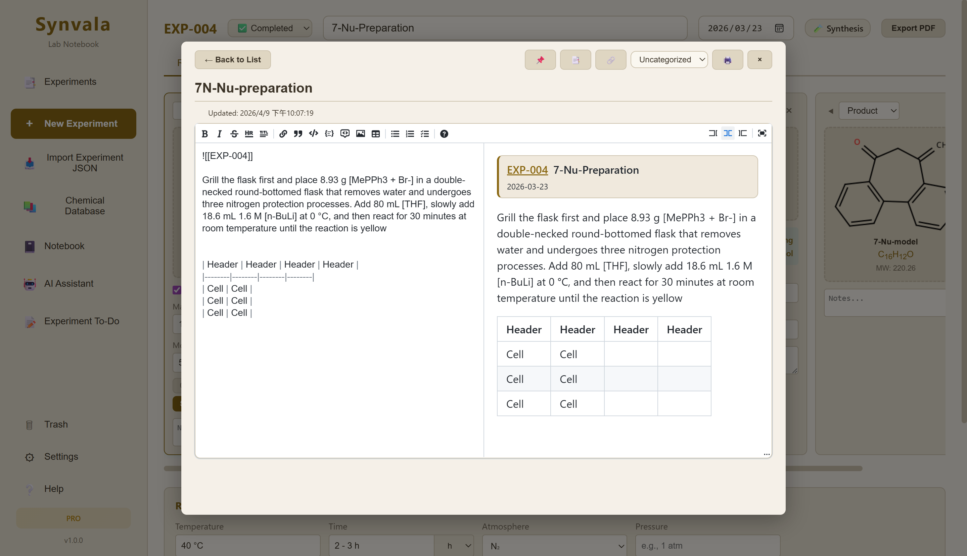Insert a numbered list
The height and width of the screenshot is (556, 967).
410,134
